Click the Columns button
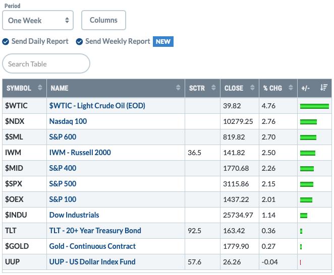Viewport: 334px width, 275px height. click(103, 20)
